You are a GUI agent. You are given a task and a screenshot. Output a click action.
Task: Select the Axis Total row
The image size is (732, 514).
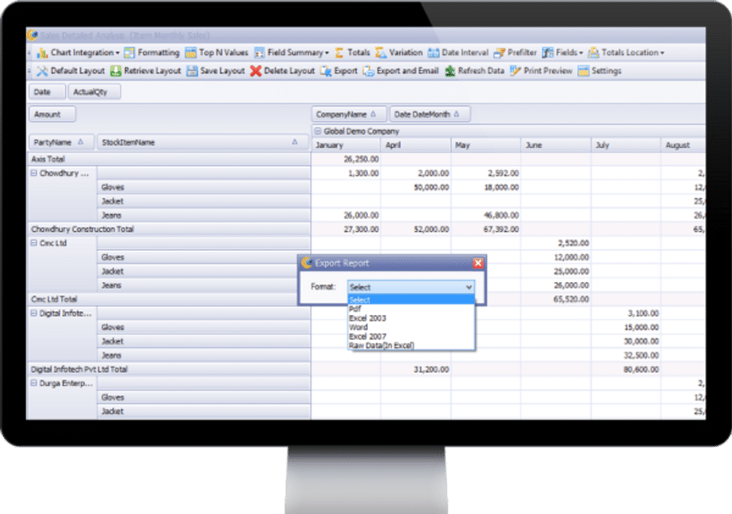[169, 159]
